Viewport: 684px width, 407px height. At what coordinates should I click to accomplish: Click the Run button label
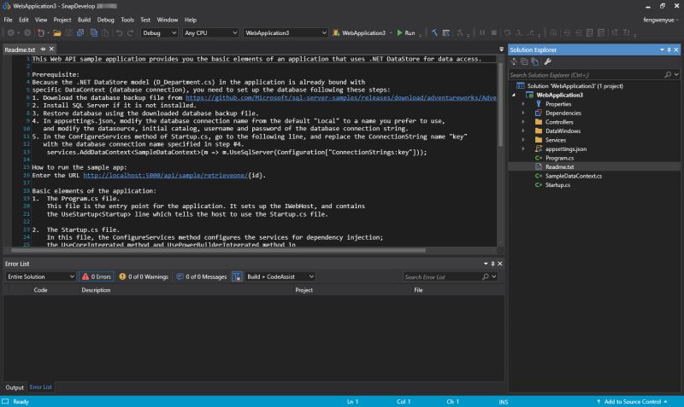[x=410, y=32]
